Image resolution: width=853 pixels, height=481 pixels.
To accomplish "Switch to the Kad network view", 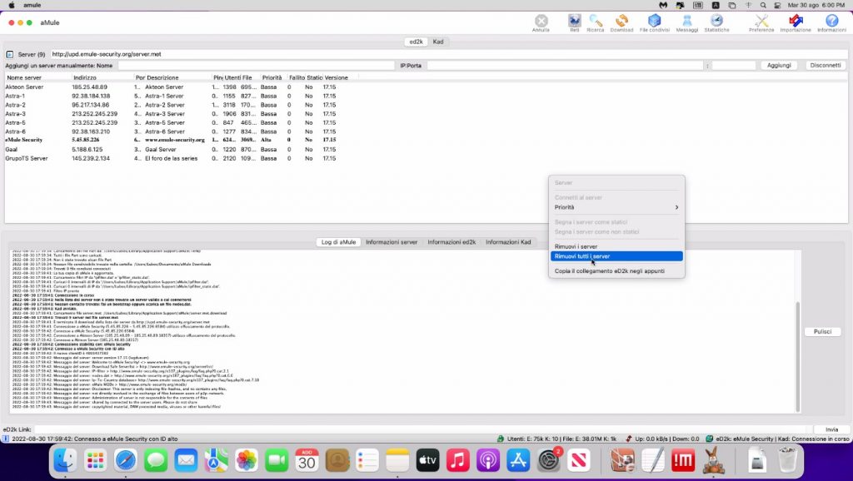I will (x=437, y=41).
